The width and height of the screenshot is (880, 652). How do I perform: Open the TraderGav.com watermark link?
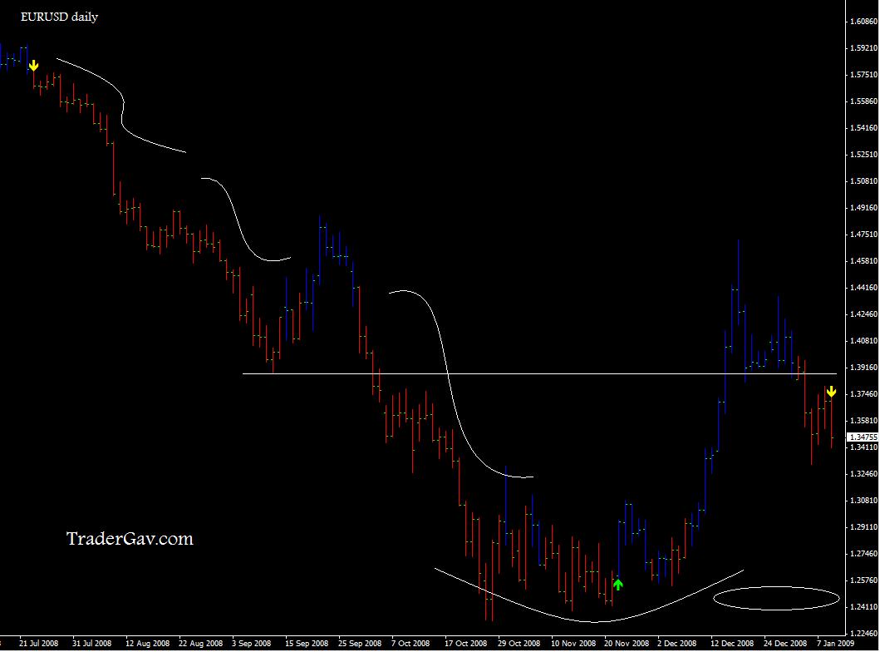pyautogui.click(x=129, y=539)
